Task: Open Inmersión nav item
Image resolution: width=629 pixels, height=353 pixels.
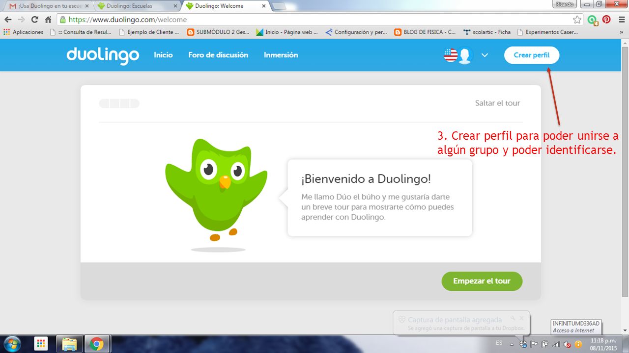Action: click(x=281, y=55)
